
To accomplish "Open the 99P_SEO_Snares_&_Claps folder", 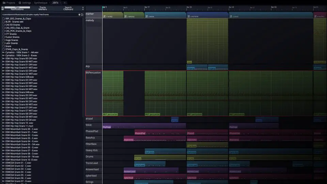I will tap(18, 18).
